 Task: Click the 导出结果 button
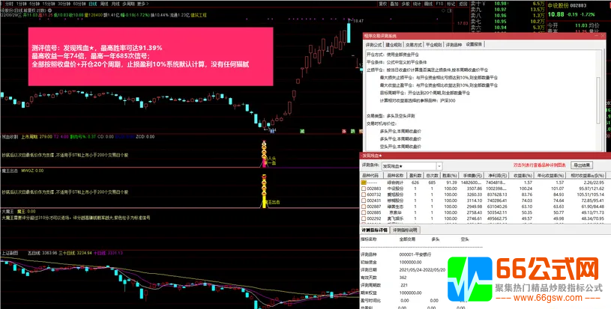(582, 165)
